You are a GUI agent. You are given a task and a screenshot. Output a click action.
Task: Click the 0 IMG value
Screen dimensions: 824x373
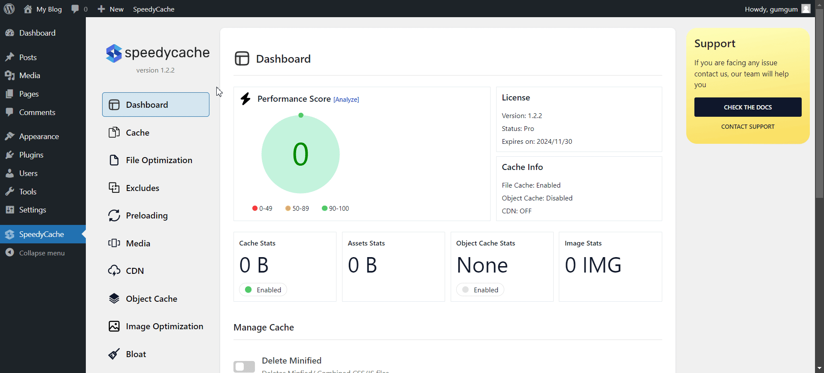(593, 265)
